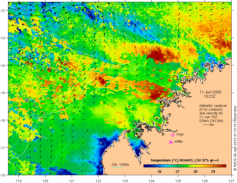Click the time label 10:23Z
This screenshot has width=237, height=183.
click(x=209, y=96)
